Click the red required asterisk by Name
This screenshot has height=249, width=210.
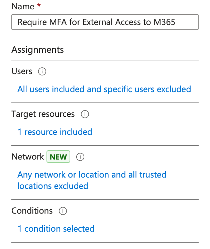tap(38, 6)
